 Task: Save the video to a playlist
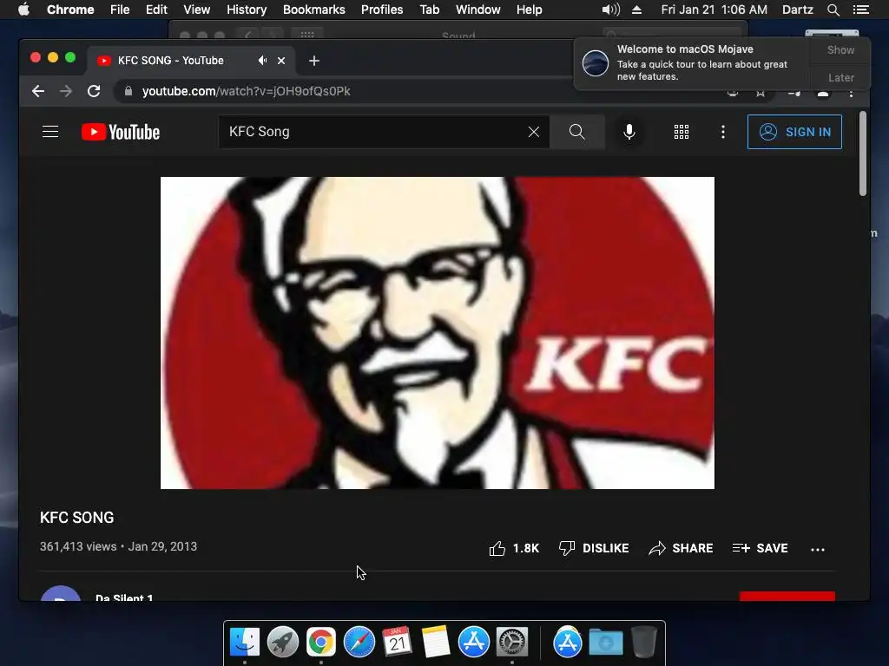pos(760,548)
